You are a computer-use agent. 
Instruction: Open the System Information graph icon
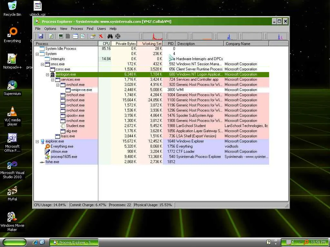click(x=61, y=36)
